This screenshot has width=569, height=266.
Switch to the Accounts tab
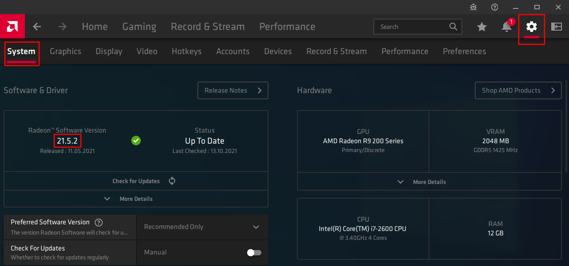pyautogui.click(x=233, y=51)
